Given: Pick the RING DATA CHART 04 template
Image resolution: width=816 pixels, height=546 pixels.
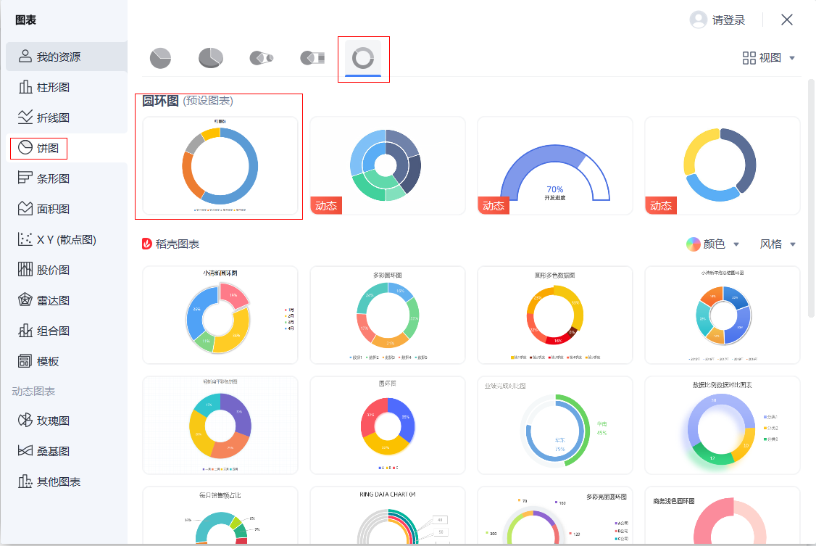Looking at the screenshot, I should pyautogui.click(x=388, y=516).
